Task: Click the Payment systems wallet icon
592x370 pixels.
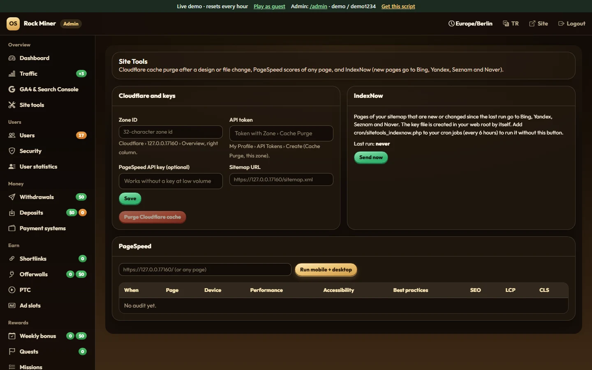Action: tap(12, 228)
